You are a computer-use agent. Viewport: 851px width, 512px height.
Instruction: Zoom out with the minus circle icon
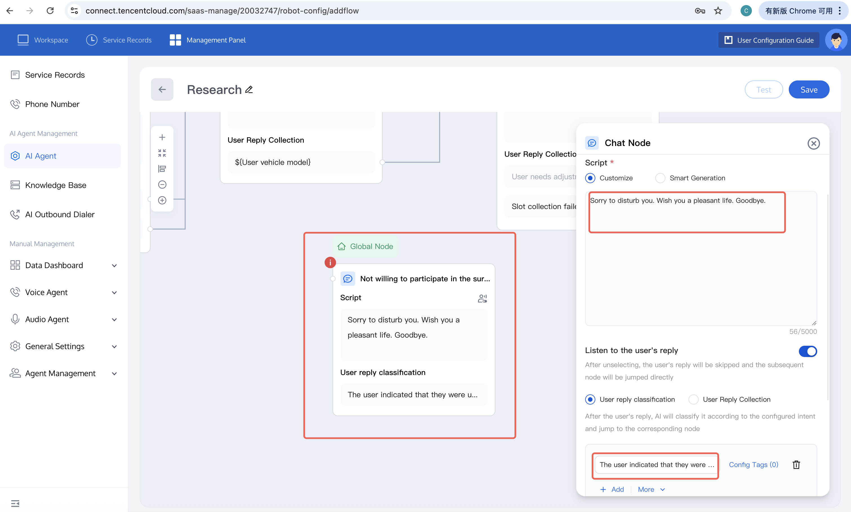coord(162,185)
